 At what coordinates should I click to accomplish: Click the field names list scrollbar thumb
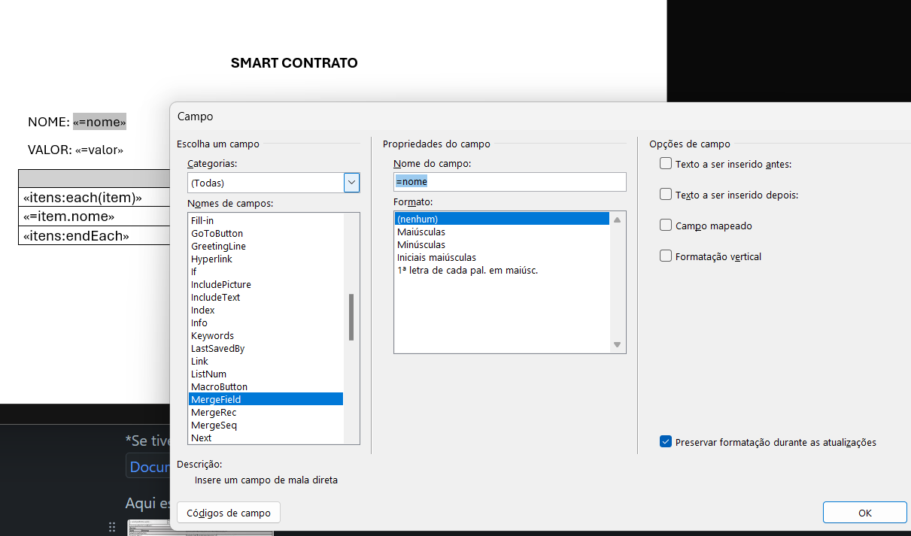tap(351, 317)
